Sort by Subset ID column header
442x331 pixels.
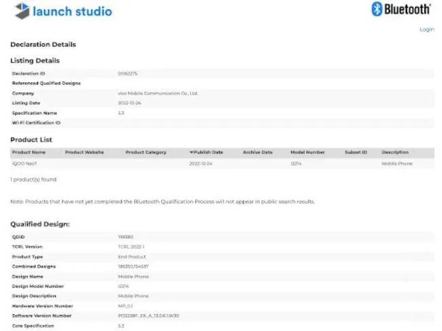[356, 152]
